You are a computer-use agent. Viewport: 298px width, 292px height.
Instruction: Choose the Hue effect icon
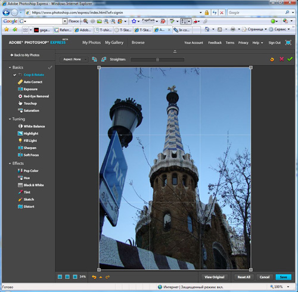20,178
